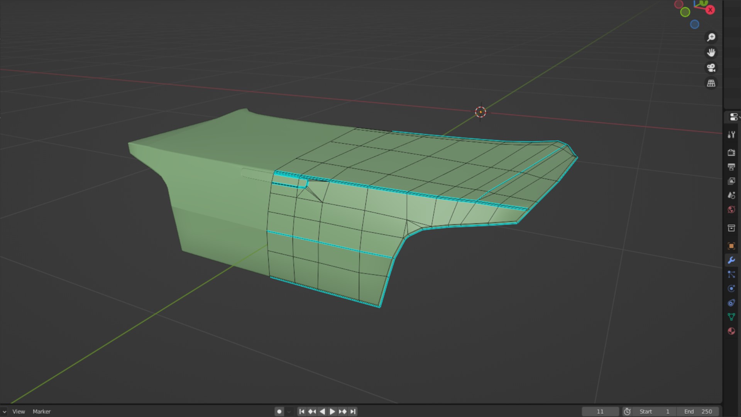Open the Object Data green triangle tab
Image resolution: width=741 pixels, height=417 pixels.
point(731,317)
